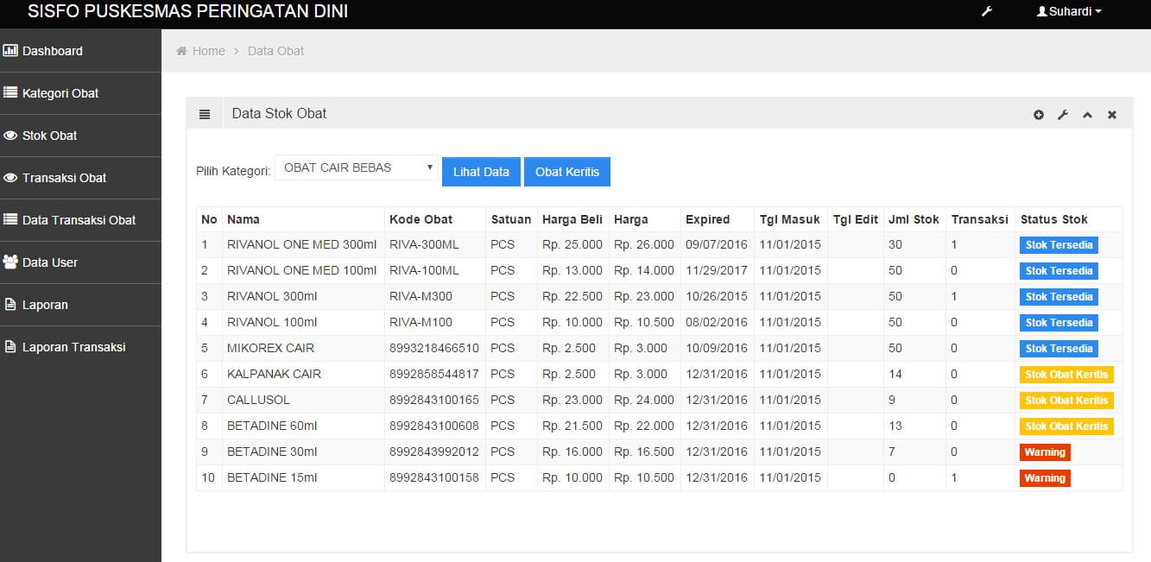The width and height of the screenshot is (1151, 562).
Task: Click the eye icon next to Stok Obat
Action: click(x=10, y=136)
